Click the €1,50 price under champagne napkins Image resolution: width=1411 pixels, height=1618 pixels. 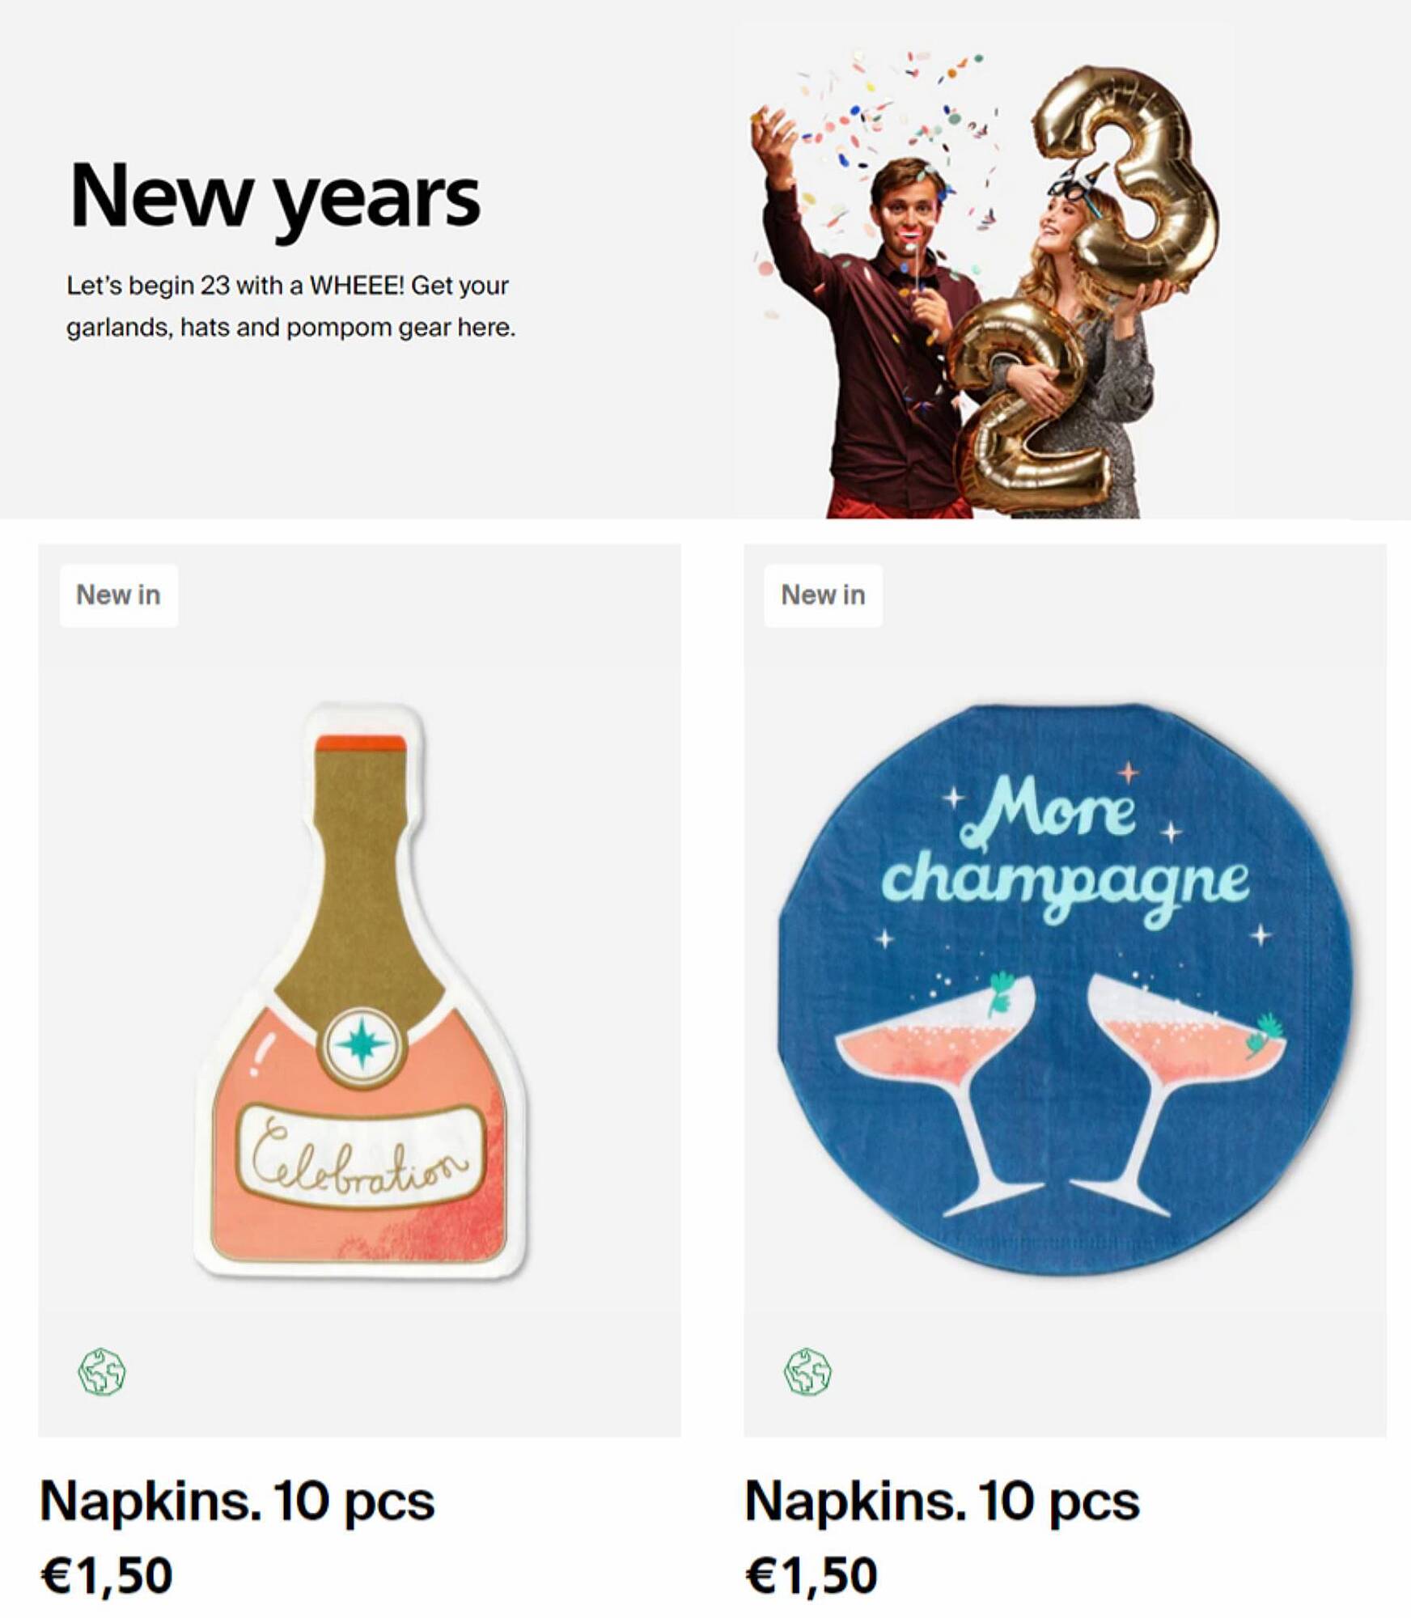[811, 1576]
